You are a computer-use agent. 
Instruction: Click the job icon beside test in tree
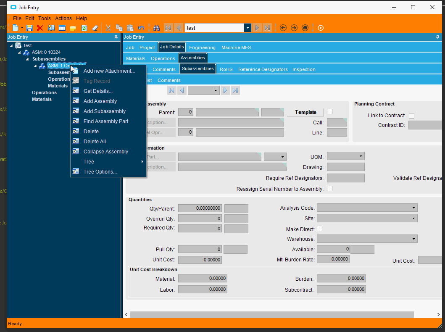[18, 45]
